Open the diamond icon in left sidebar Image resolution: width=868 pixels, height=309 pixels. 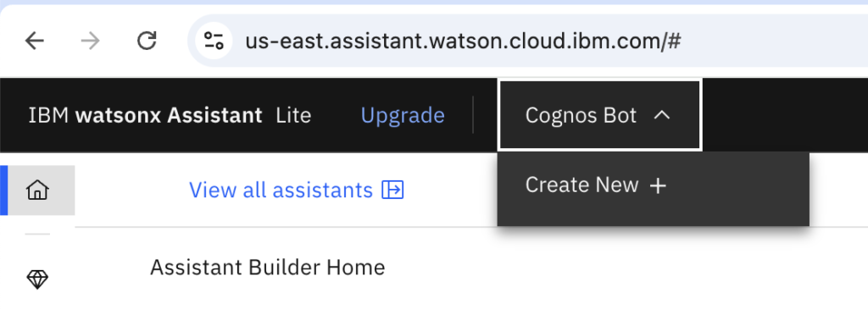(x=37, y=279)
